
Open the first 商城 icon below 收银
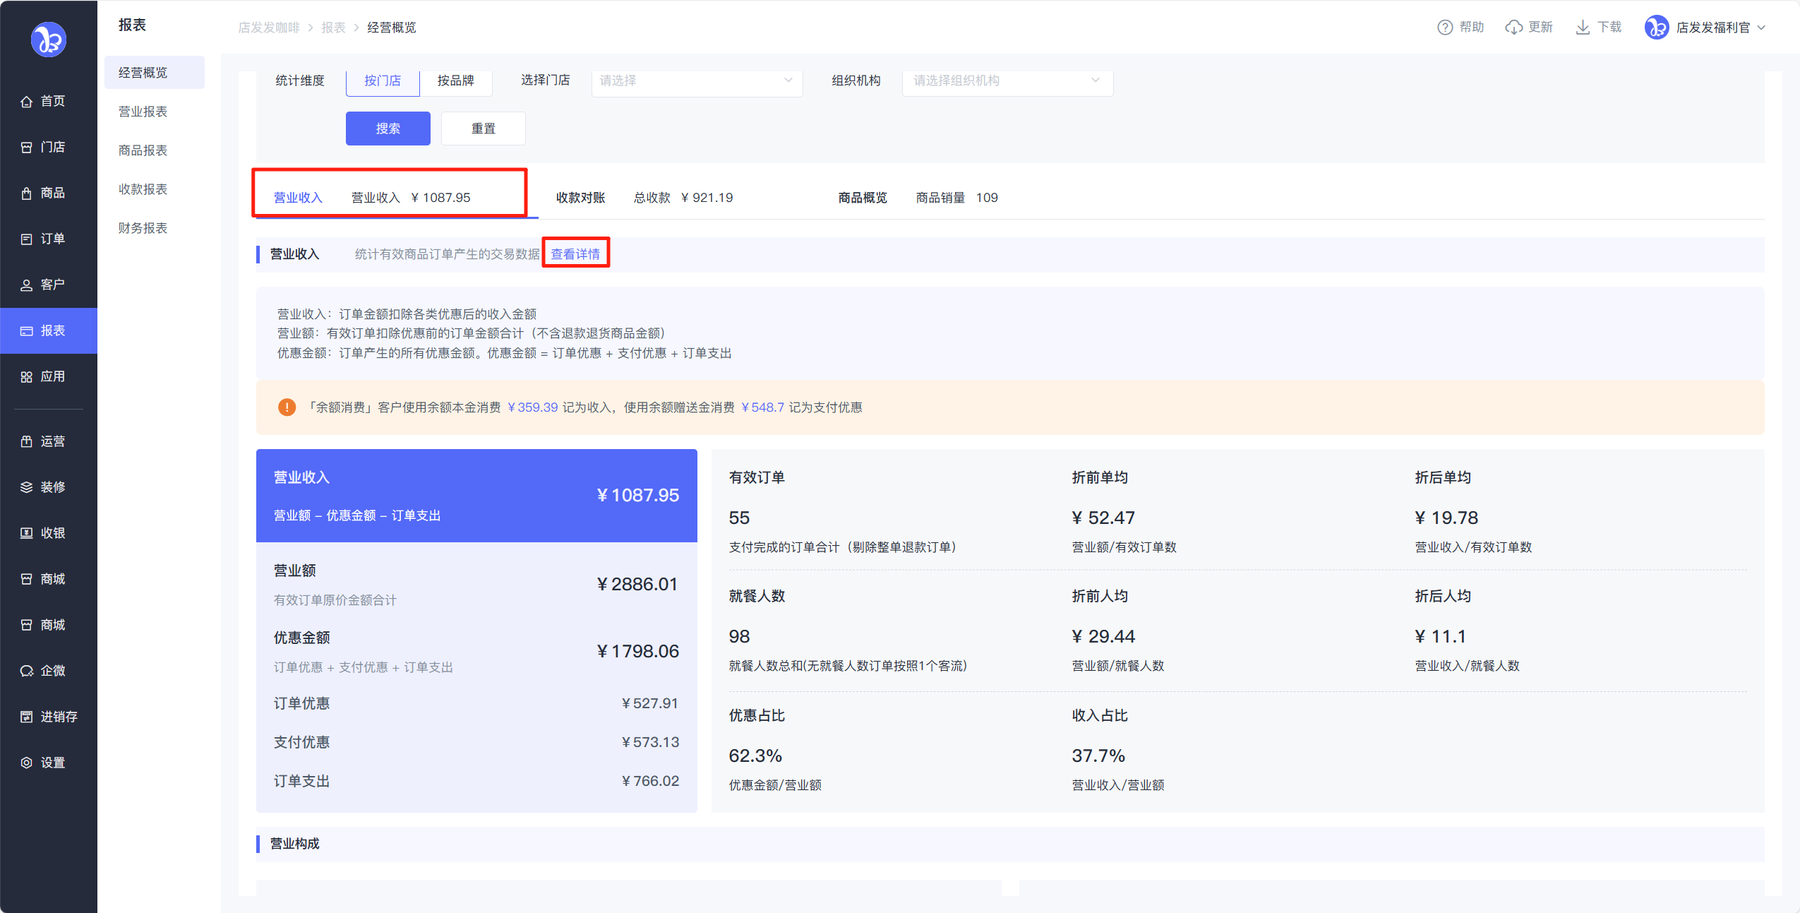coord(27,580)
